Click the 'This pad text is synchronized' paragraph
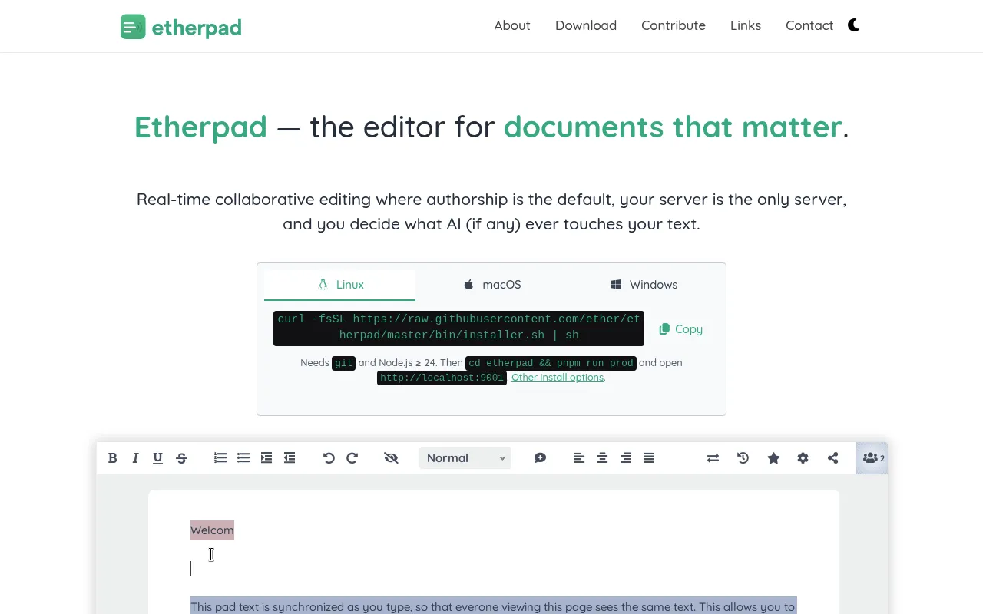 [x=493, y=606]
